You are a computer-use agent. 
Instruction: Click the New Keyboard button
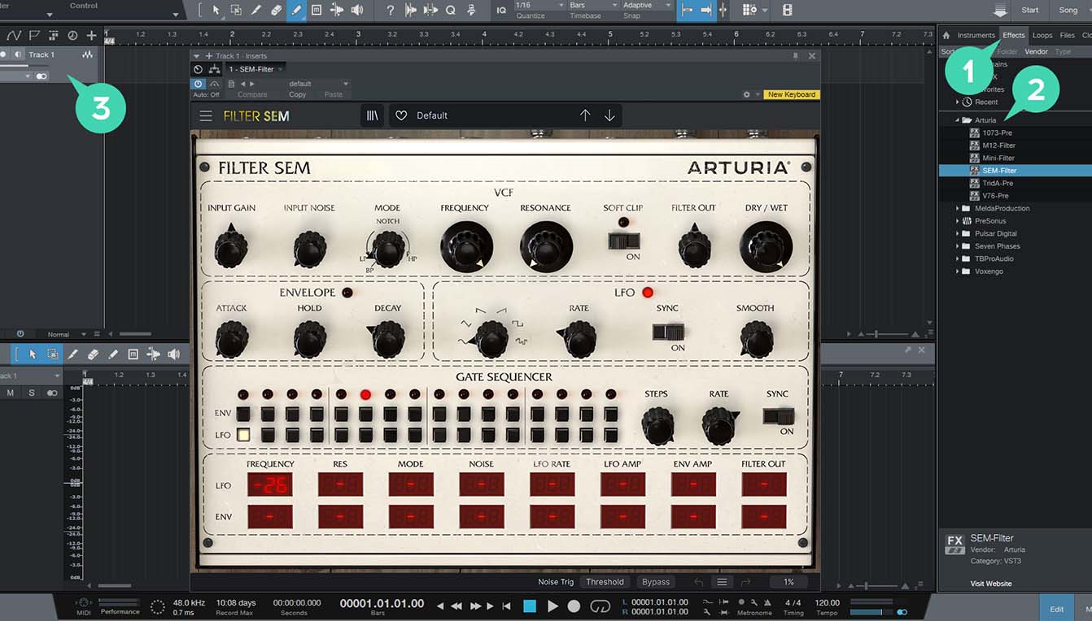point(792,94)
